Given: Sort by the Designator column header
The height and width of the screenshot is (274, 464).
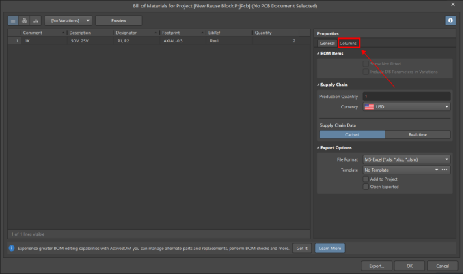Looking at the screenshot, I should pyautogui.click(x=126, y=33).
